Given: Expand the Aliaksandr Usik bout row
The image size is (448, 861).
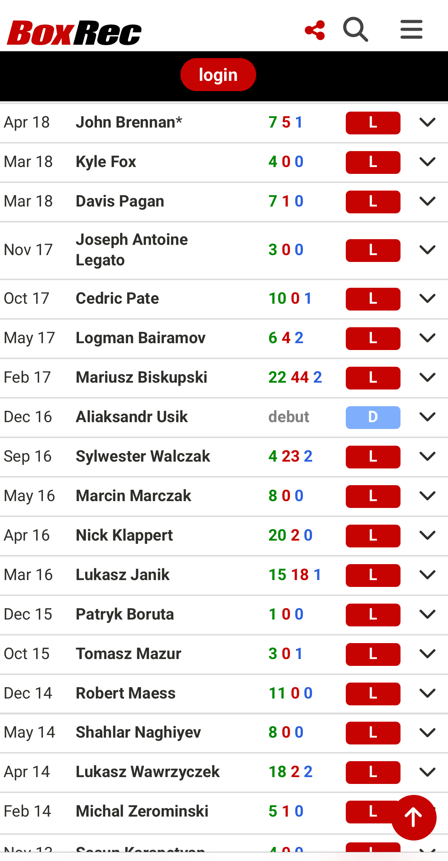Looking at the screenshot, I should pos(427,417).
